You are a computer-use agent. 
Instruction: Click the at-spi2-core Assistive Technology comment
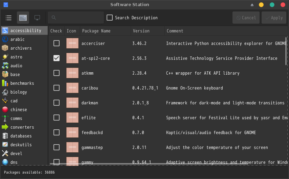click(x=222, y=58)
